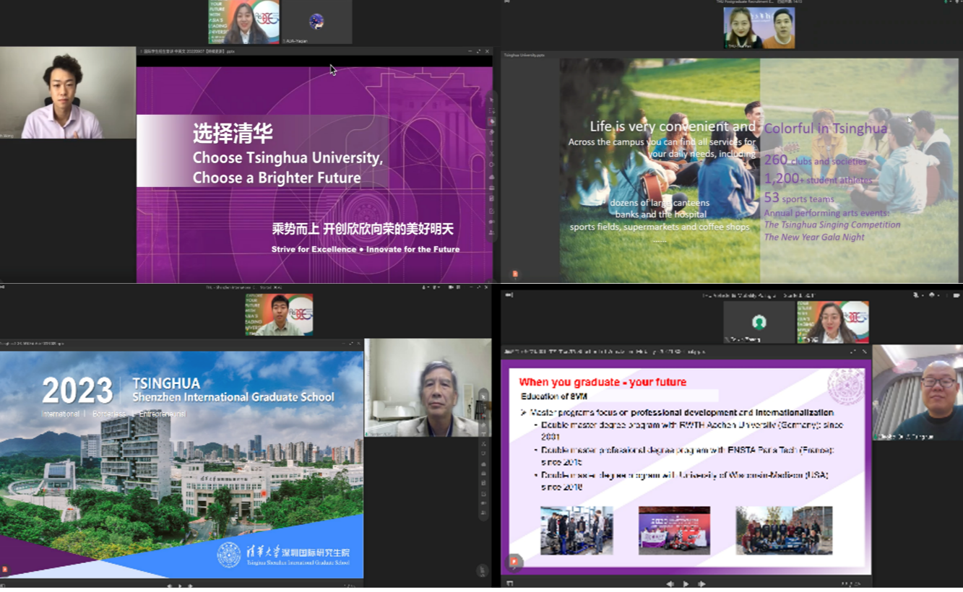Select video tile of man in pink shirt
This screenshot has height=592, width=963.
click(x=67, y=92)
